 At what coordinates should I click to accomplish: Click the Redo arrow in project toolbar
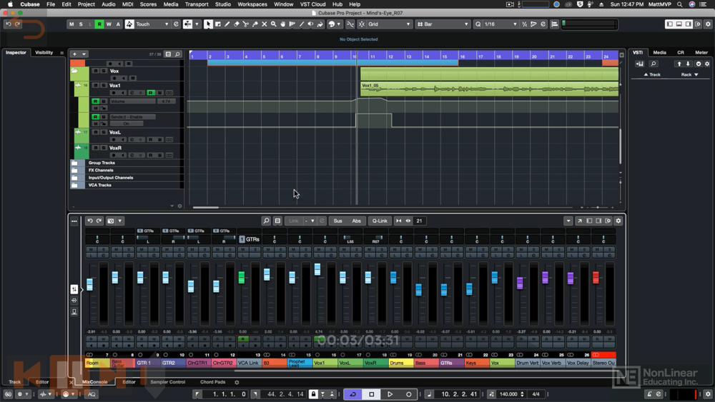[17, 24]
